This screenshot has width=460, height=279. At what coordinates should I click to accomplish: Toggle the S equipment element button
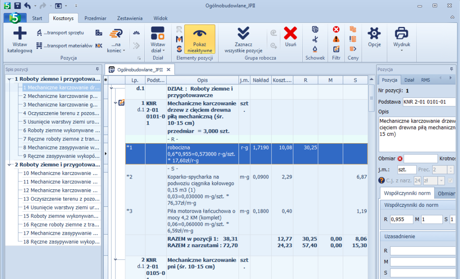pos(179,48)
